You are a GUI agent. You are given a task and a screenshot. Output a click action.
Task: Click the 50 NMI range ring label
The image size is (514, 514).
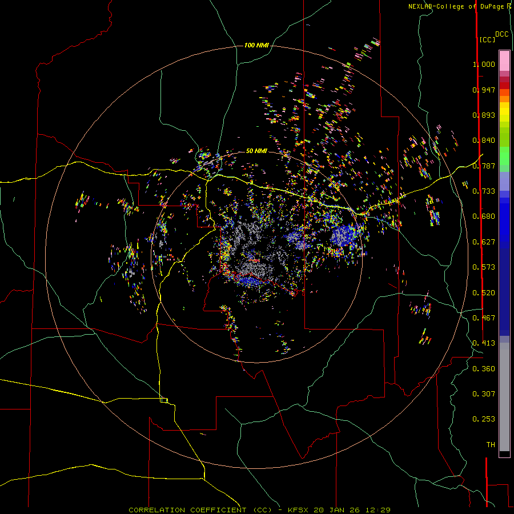point(256,151)
